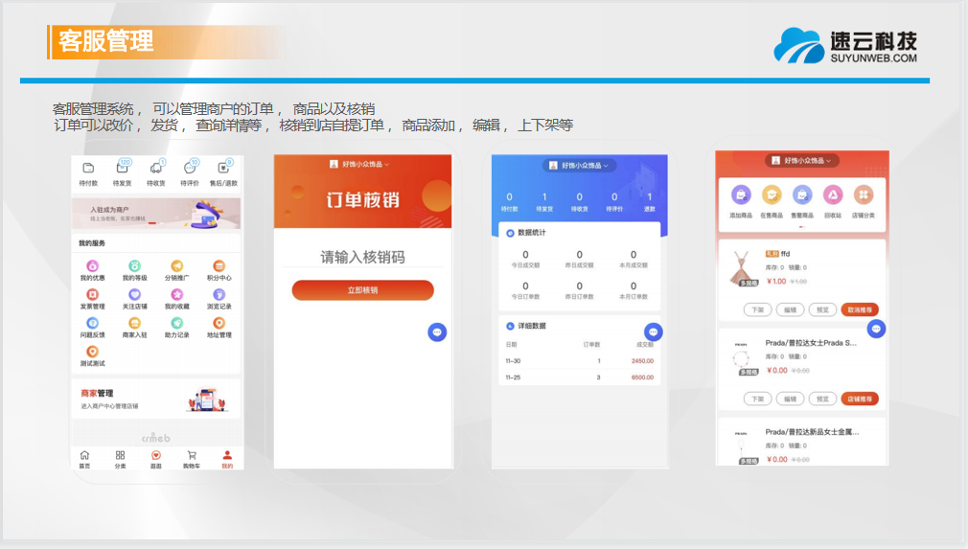Open the 商家管理 banner card
The height and width of the screenshot is (549, 968).
[x=156, y=399]
